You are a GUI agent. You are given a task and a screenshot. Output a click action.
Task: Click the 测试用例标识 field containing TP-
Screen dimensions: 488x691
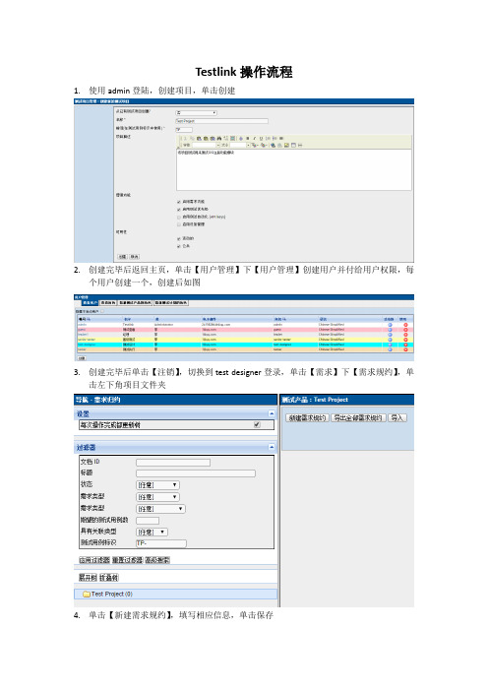point(161,543)
